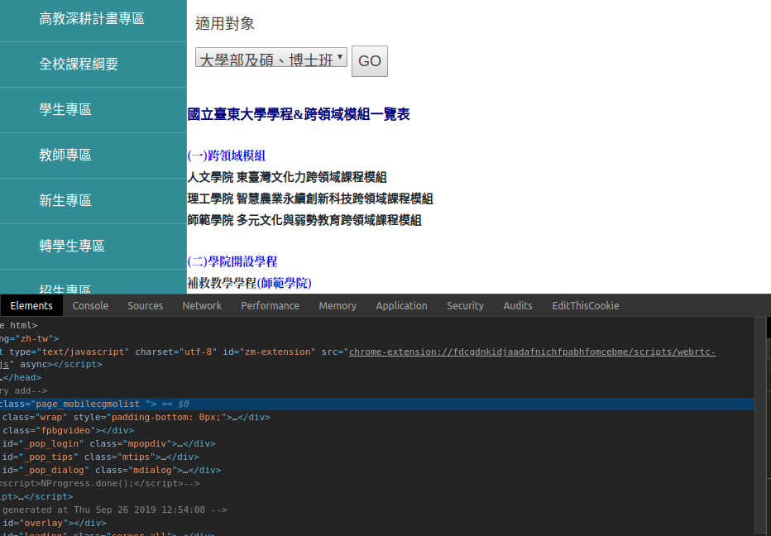This screenshot has height=536, width=771.
Task: Choose 新生專區 in the sidebar
Action: [x=65, y=201]
